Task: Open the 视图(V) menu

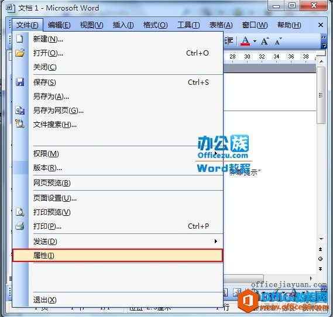Action: (x=91, y=25)
